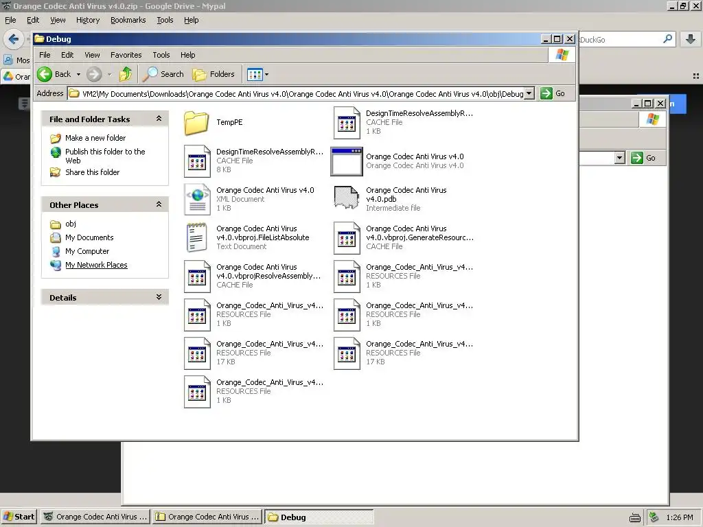The width and height of the screenshot is (703, 527).
Task: Click Make a new folder
Action: [95, 138]
